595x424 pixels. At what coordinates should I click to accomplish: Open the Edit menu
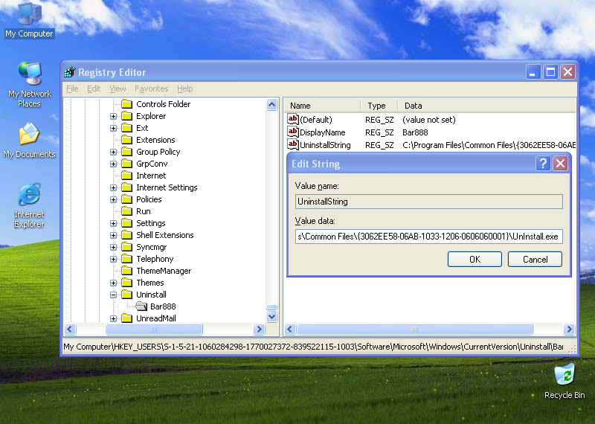tap(94, 89)
